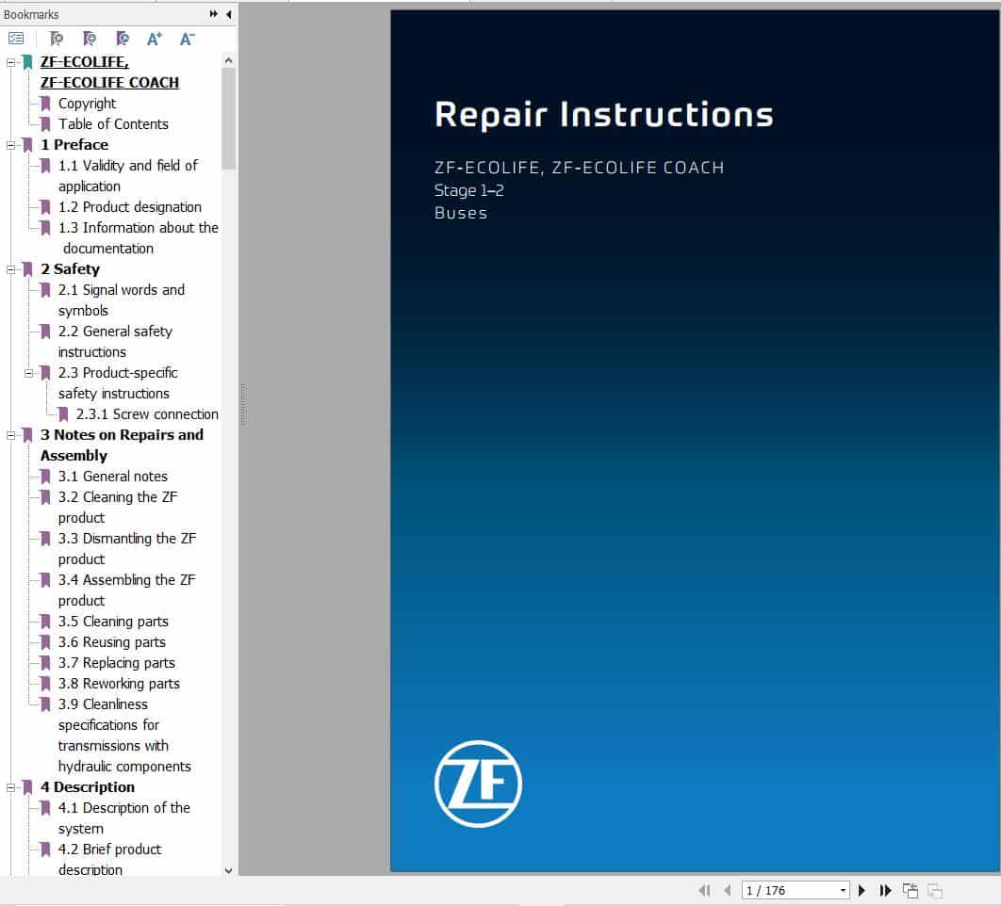
Task: Open 1.1 Validity and field of application
Action: pyautogui.click(x=128, y=175)
